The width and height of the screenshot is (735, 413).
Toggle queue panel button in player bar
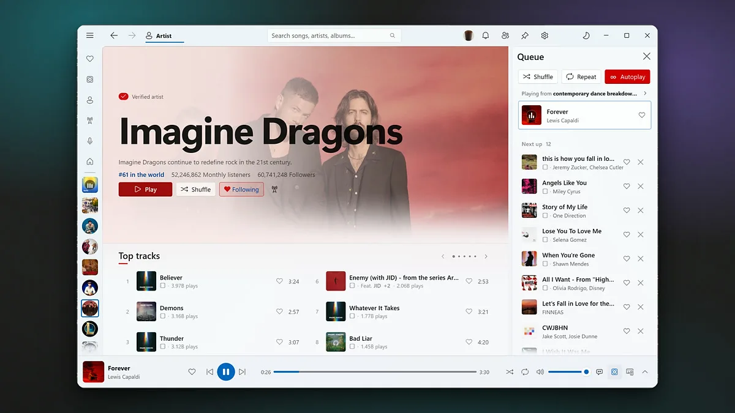pyautogui.click(x=614, y=371)
